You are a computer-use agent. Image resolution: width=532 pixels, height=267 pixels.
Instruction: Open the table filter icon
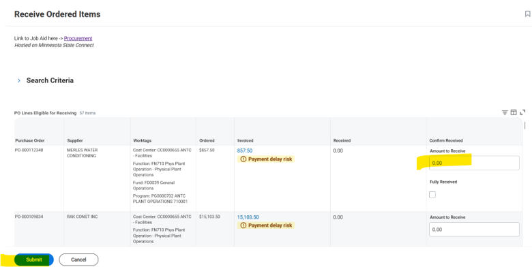click(505, 112)
